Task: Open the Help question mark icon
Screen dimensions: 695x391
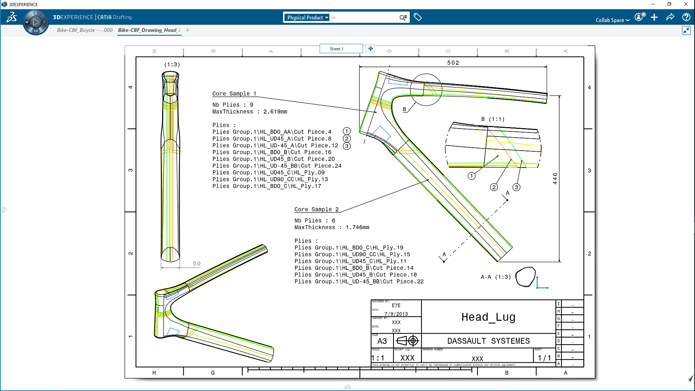Action: [686, 17]
